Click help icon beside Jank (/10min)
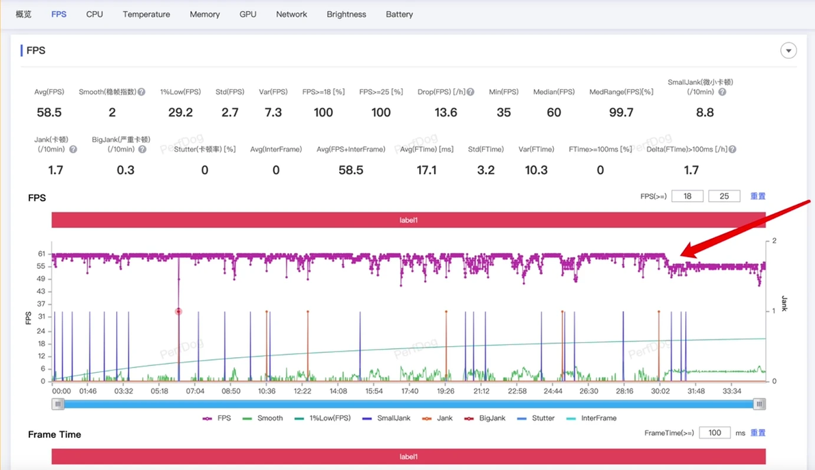 (x=73, y=149)
